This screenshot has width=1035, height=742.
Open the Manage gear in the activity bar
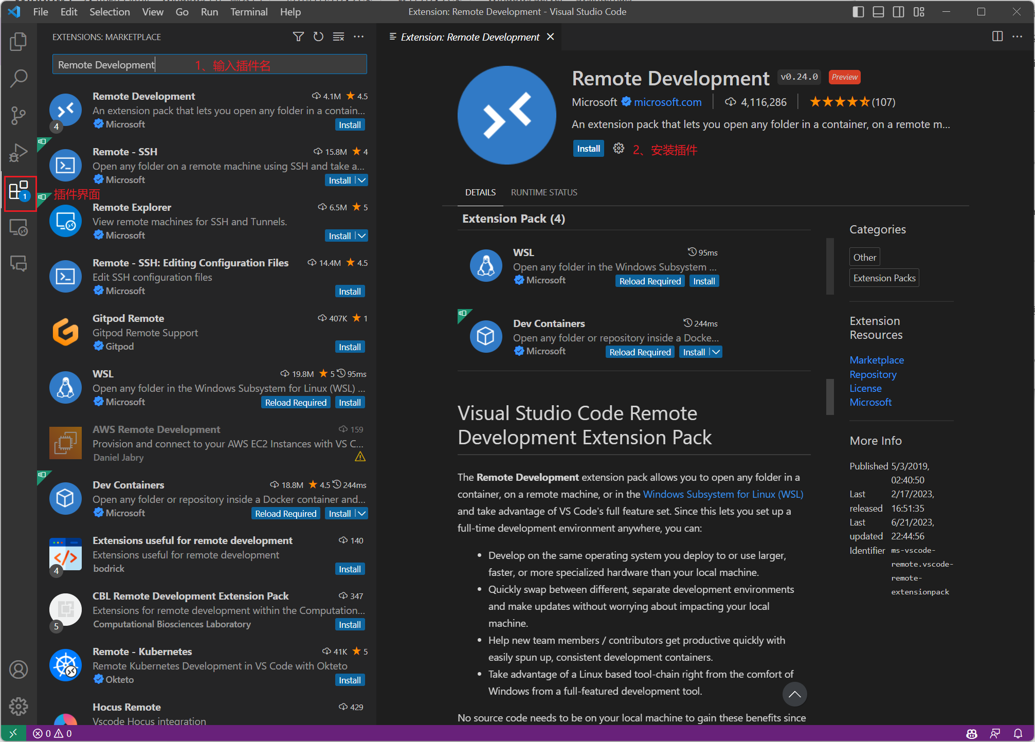coord(19,706)
